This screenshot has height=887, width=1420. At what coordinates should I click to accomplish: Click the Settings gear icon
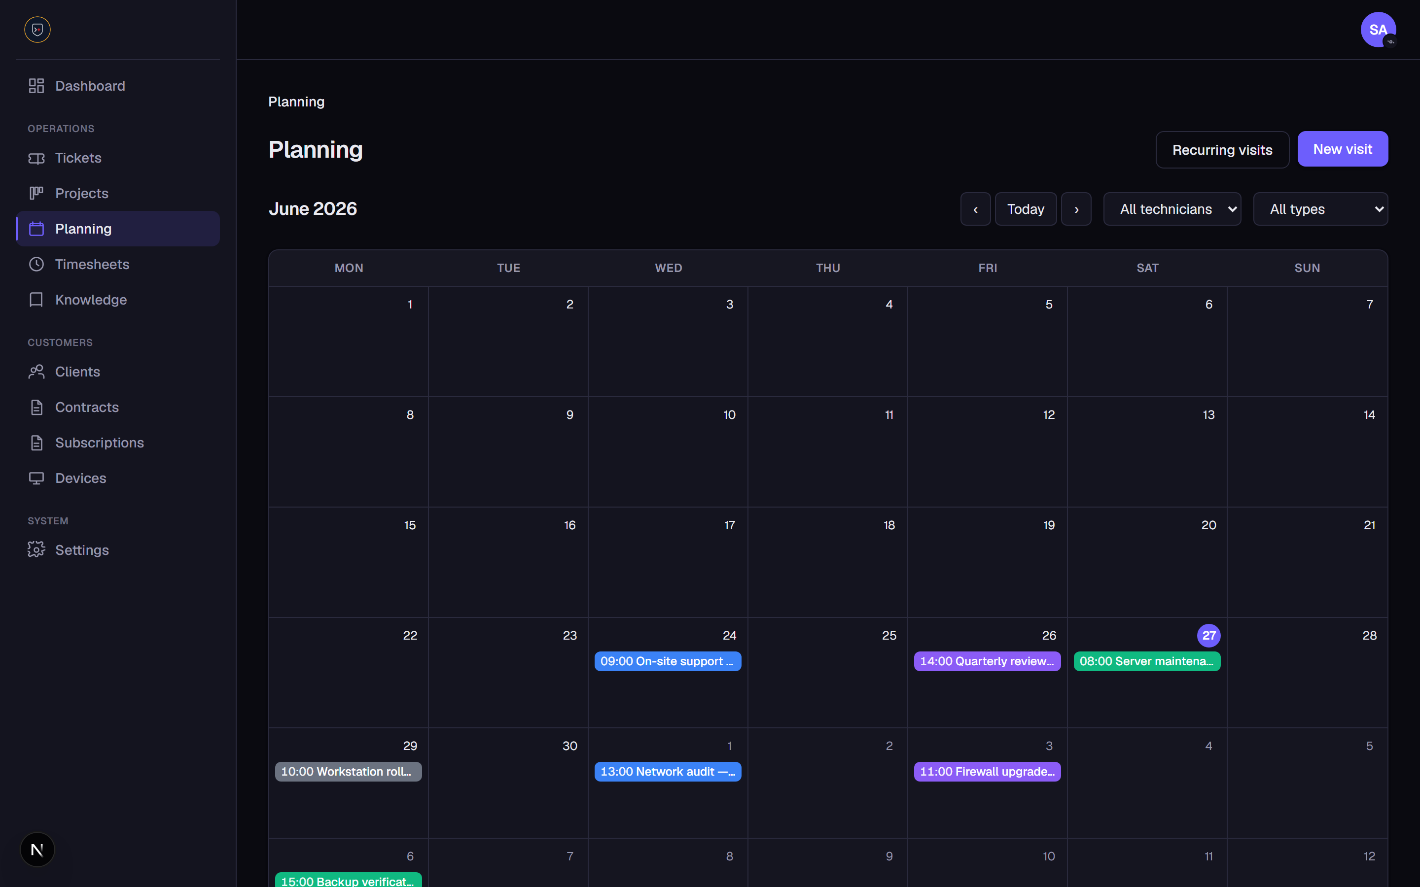click(x=36, y=549)
